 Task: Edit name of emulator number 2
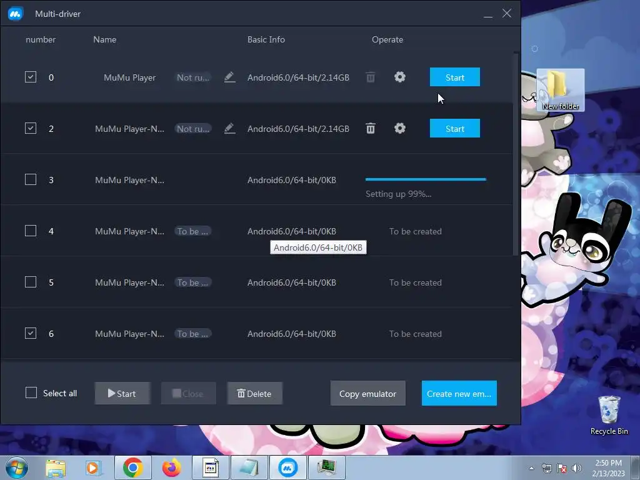[x=230, y=129]
